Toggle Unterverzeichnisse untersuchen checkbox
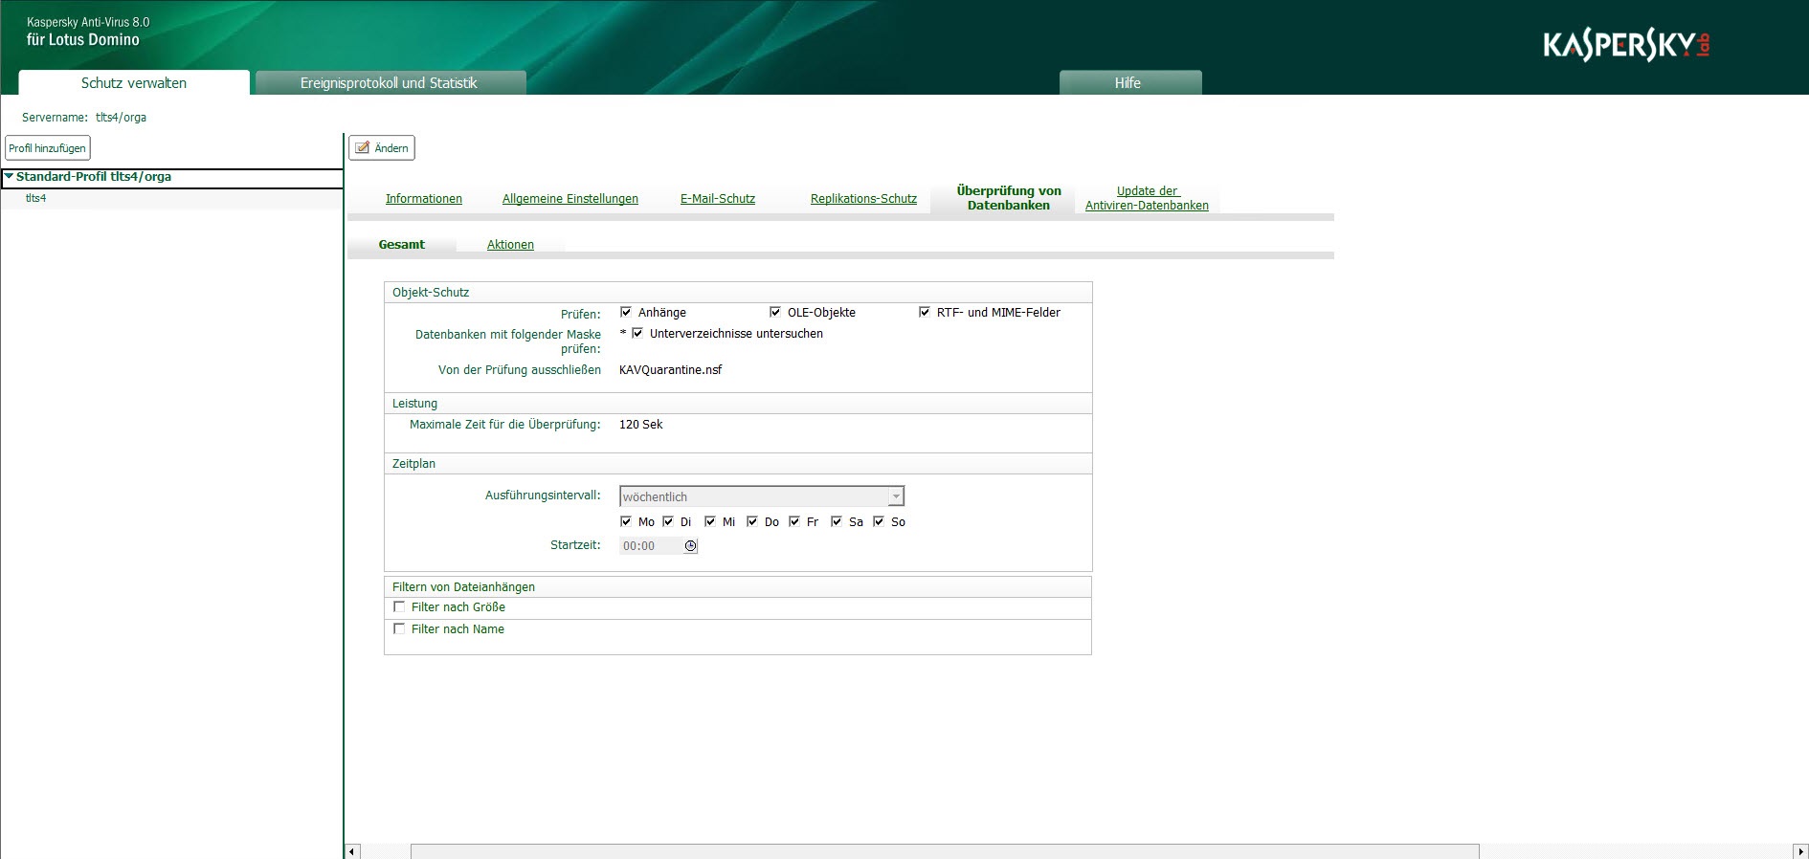The height and width of the screenshot is (859, 1809). (637, 333)
